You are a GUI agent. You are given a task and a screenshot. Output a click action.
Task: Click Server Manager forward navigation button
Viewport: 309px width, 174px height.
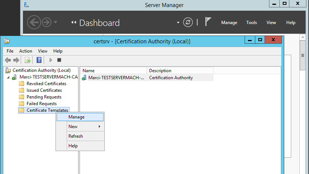tap(47, 22)
